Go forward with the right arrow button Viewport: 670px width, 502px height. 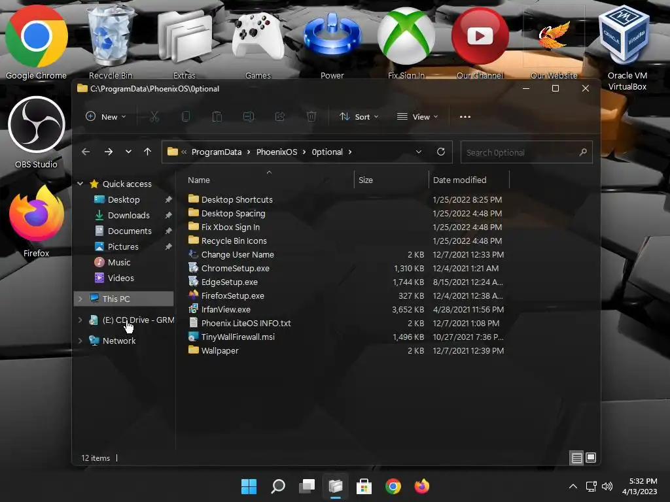(109, 152)
